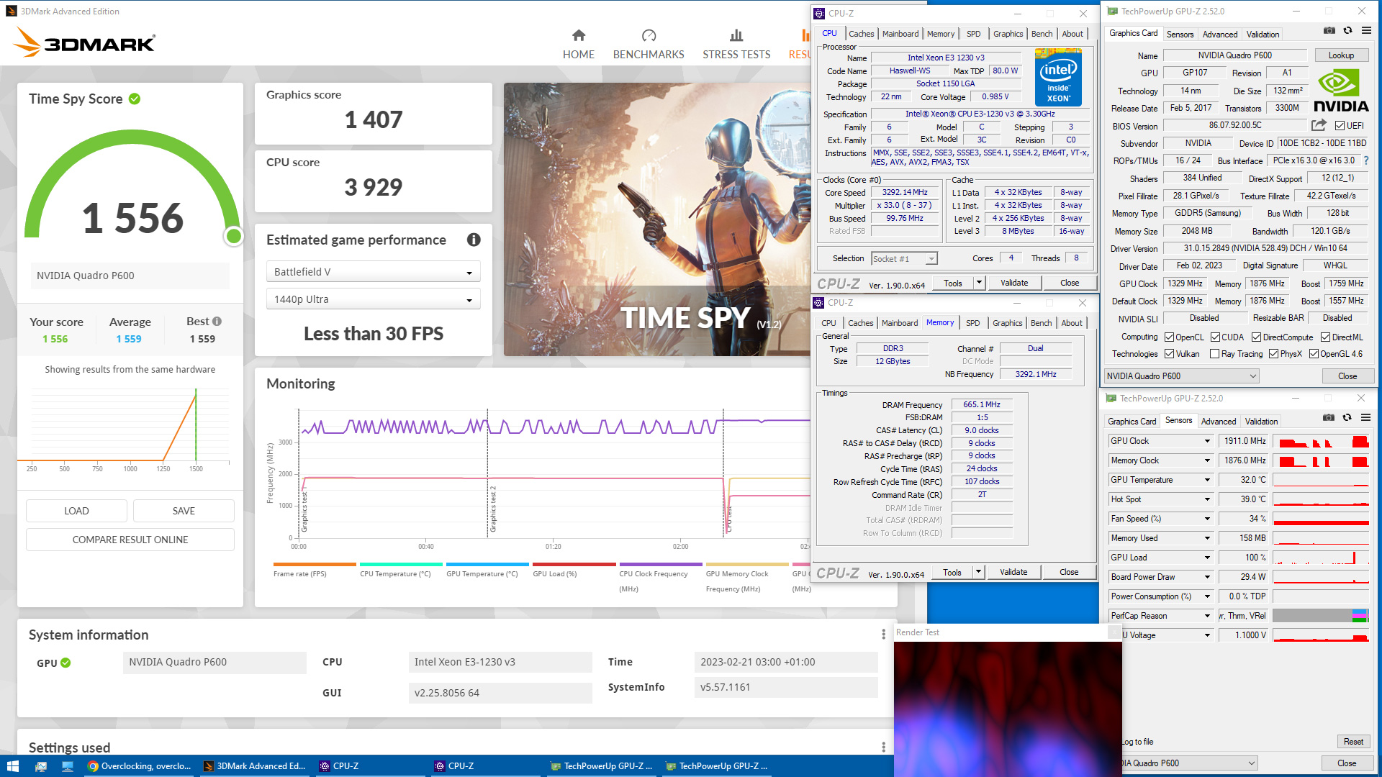Click the 3DMark logo
1382x777 pixels.
click(84, 42)
